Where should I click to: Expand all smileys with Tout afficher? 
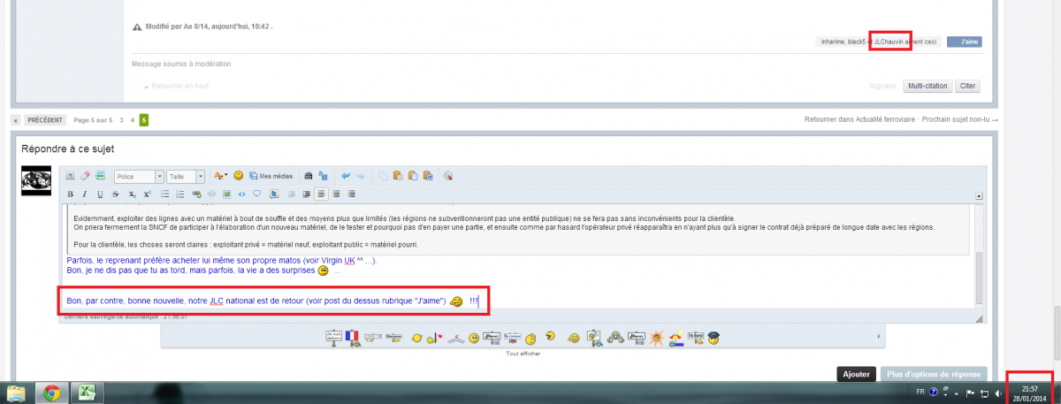point(523,354)
